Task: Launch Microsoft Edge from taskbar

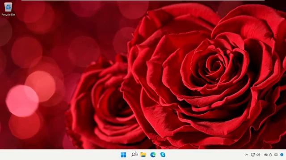Action: click(x=153, y=155)
